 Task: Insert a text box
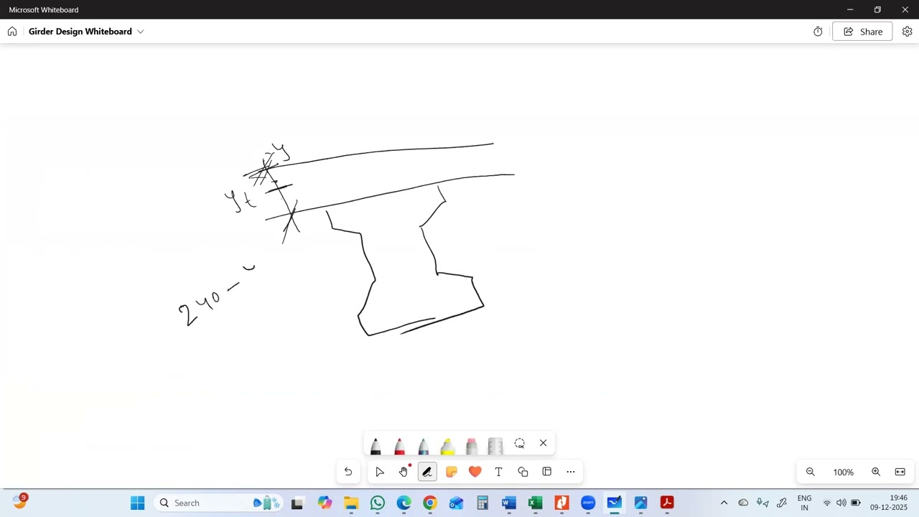[x=498, y=472]
